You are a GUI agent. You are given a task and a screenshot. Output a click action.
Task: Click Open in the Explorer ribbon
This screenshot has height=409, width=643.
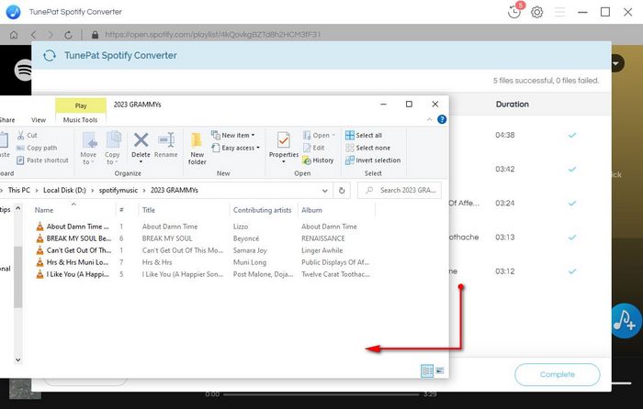(x=319, y=135)
